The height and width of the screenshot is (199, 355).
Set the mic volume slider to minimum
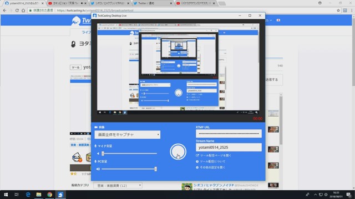tap(103, 154)
